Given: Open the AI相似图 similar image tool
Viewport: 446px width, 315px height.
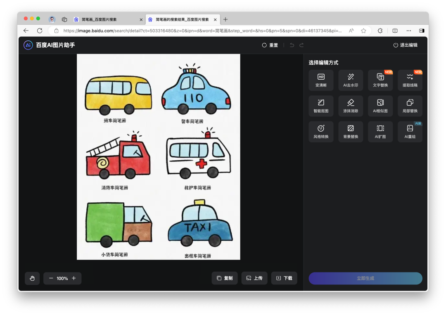Looking at the screenshot, I should point(380,106).
